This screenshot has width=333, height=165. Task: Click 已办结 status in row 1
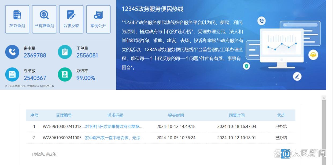coord(281,126)
